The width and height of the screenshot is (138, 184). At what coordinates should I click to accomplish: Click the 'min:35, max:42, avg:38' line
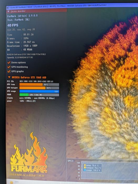(x=21, y=29)
